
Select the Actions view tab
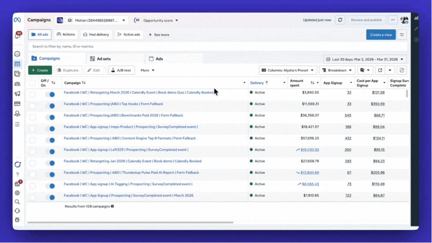(66, 35)
